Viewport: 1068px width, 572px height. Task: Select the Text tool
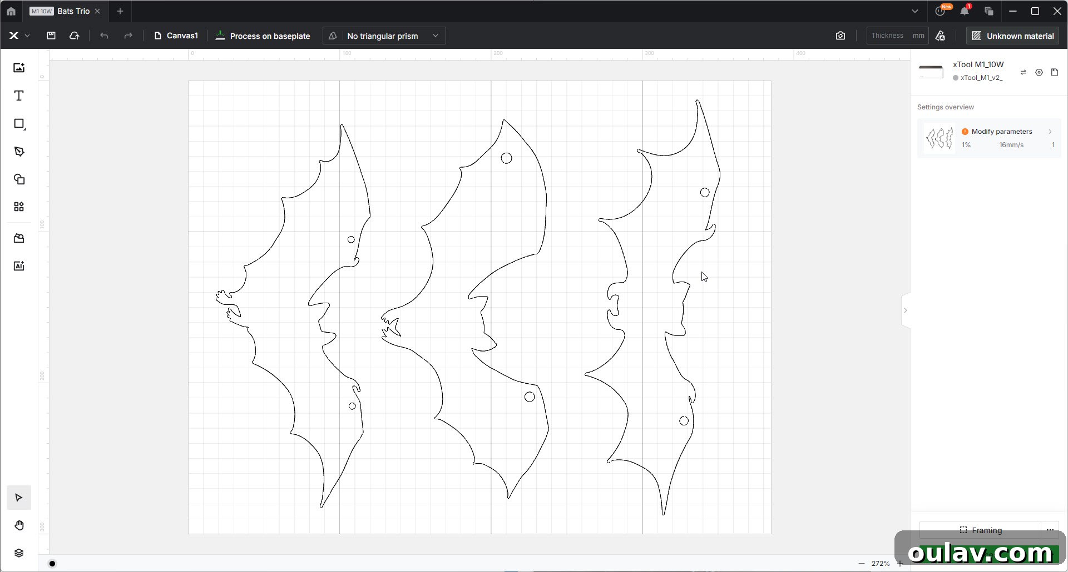point(19,96)
